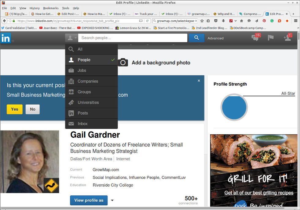Open the search category selector dropdown
300x210 pixels.
point(72,38)
